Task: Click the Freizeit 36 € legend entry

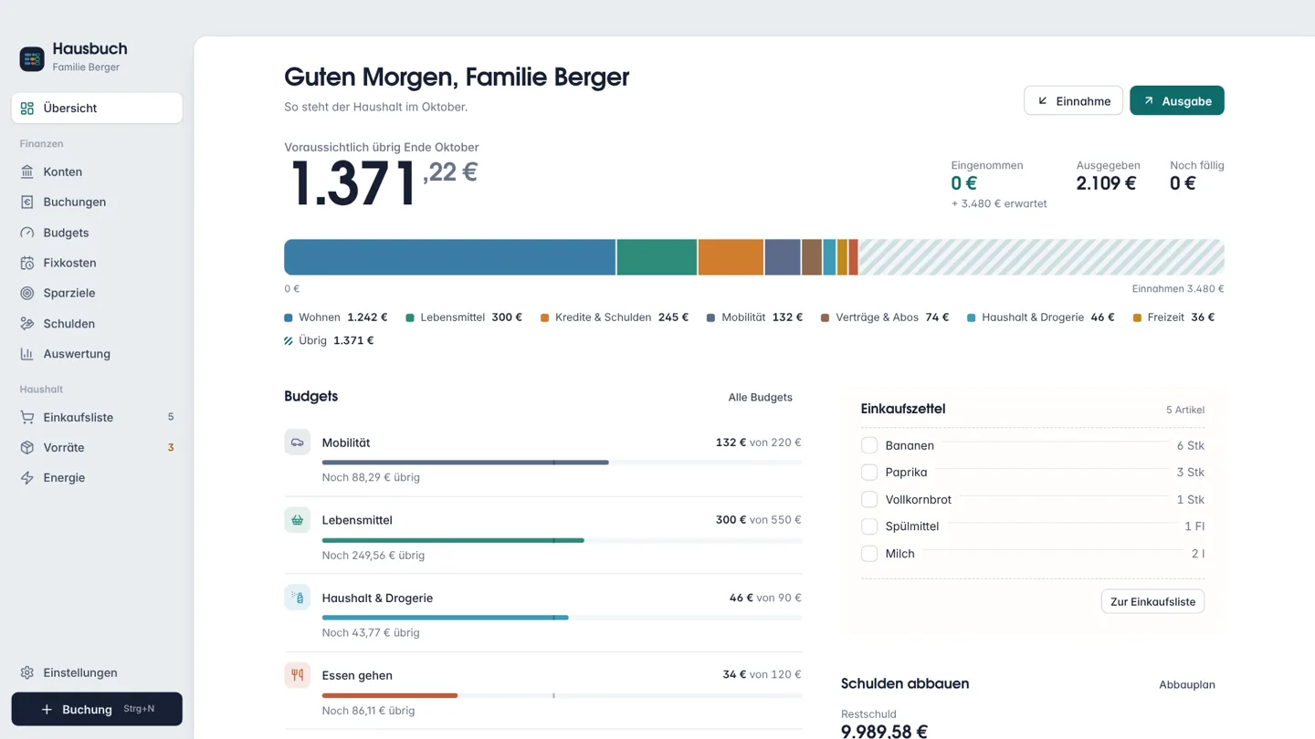Action: click(x=1173, y=317)
